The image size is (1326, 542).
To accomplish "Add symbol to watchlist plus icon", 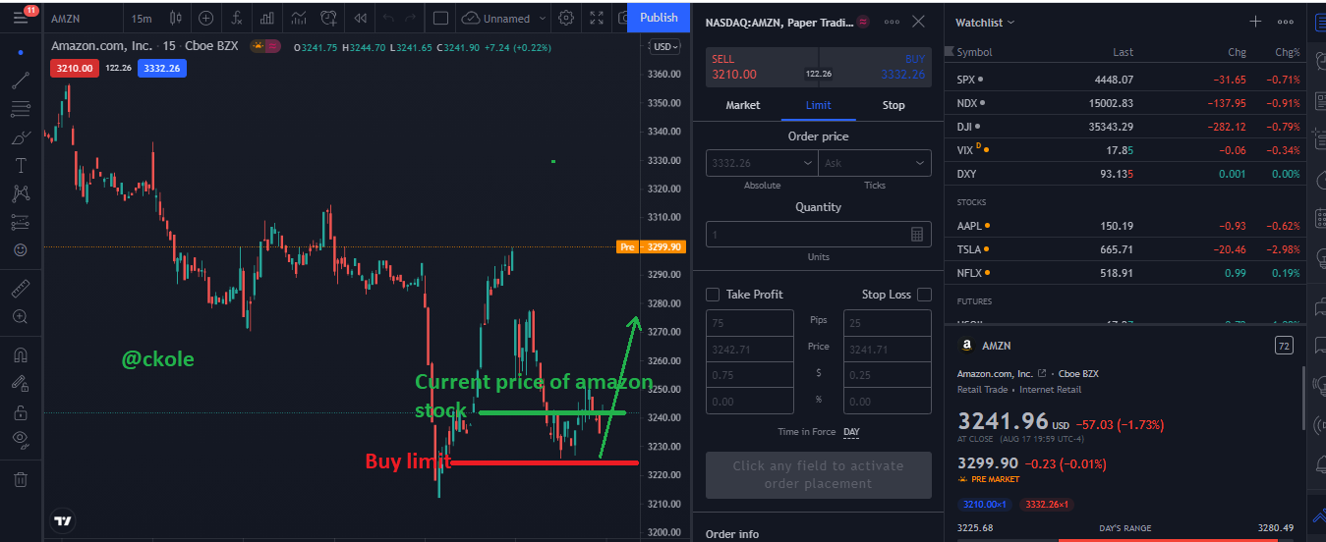I will (x=1255, y=22).
